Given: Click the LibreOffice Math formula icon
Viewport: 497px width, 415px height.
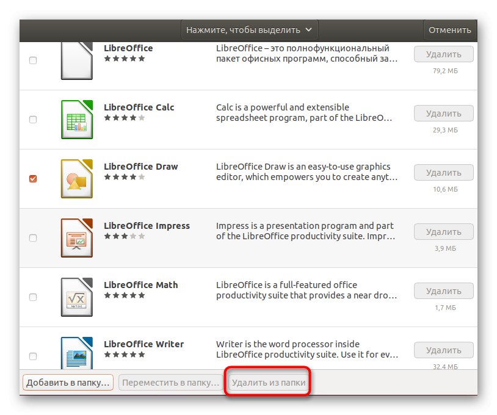Looking at the screenshot, I should tap(77, 297).
